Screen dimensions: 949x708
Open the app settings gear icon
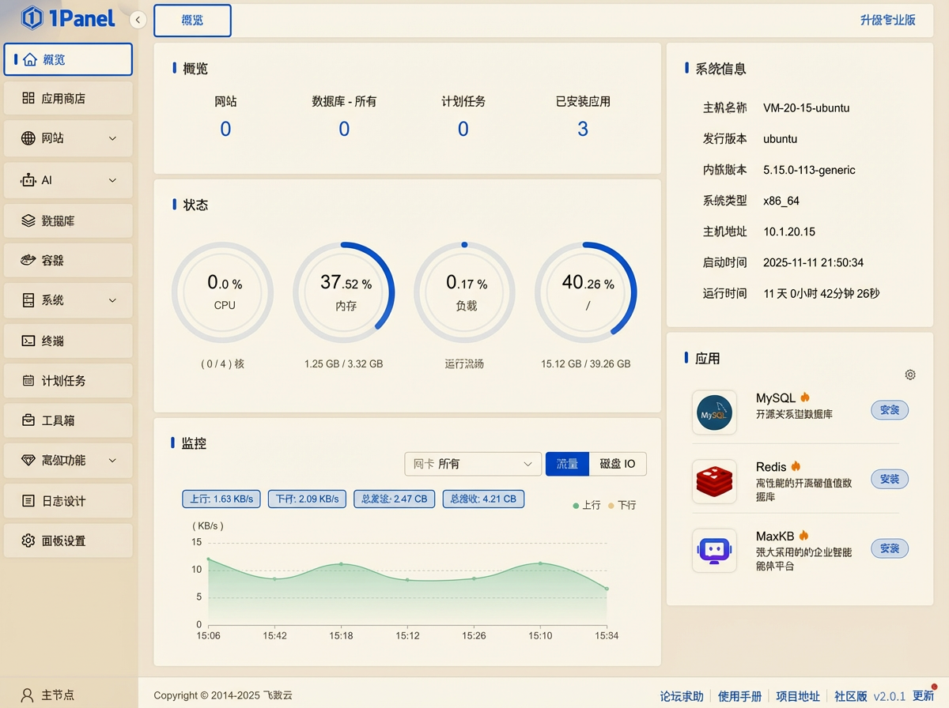click(x=910, y=375)
